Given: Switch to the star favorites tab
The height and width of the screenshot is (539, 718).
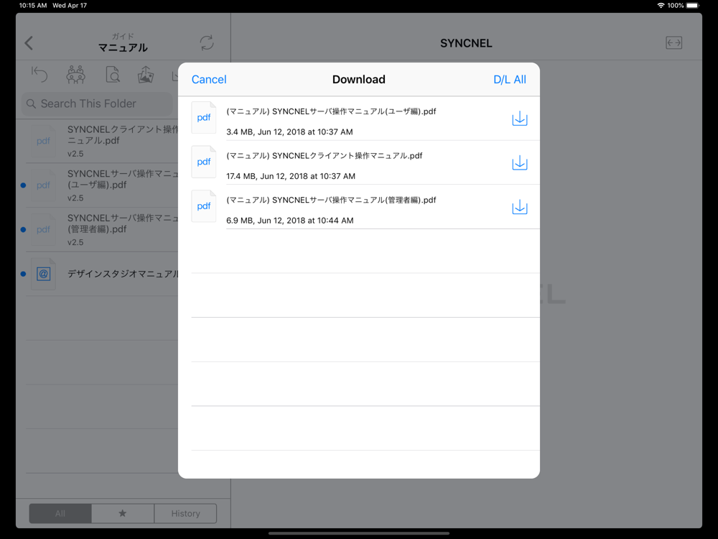Looking at the screenshot, I should (122, 513).
